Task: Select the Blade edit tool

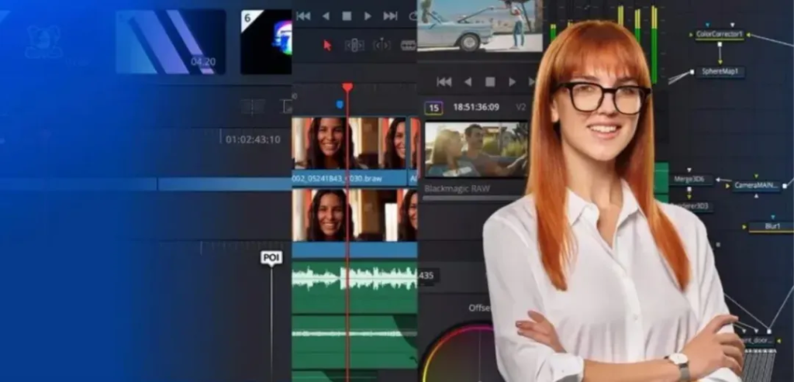Action: [408, 46]
